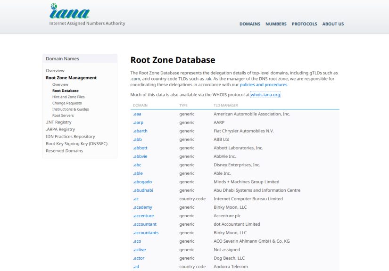Open the .aarp domain entry
Screen dimensions: 389x271
pyautogui.click(x=138, y=123)
